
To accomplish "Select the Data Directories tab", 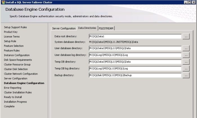I will tap(87, 28).
